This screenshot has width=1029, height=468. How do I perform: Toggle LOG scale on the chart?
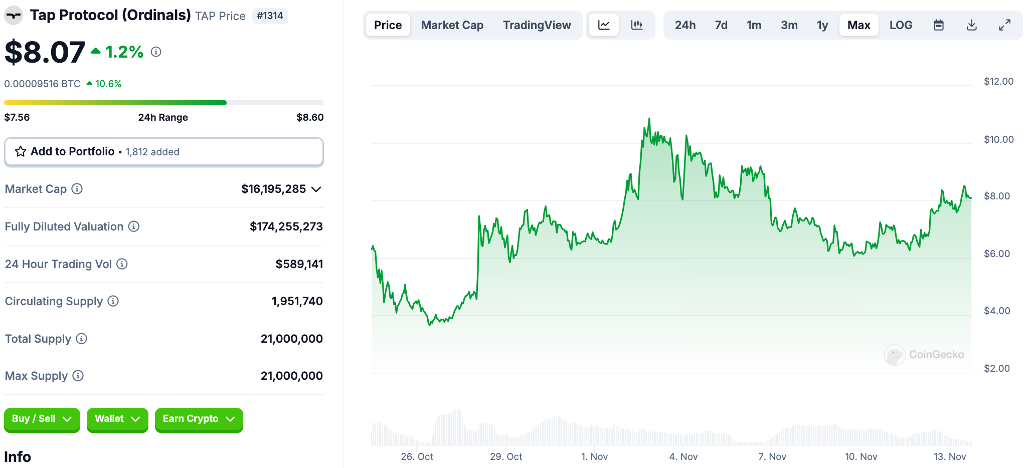click(901, 25)
